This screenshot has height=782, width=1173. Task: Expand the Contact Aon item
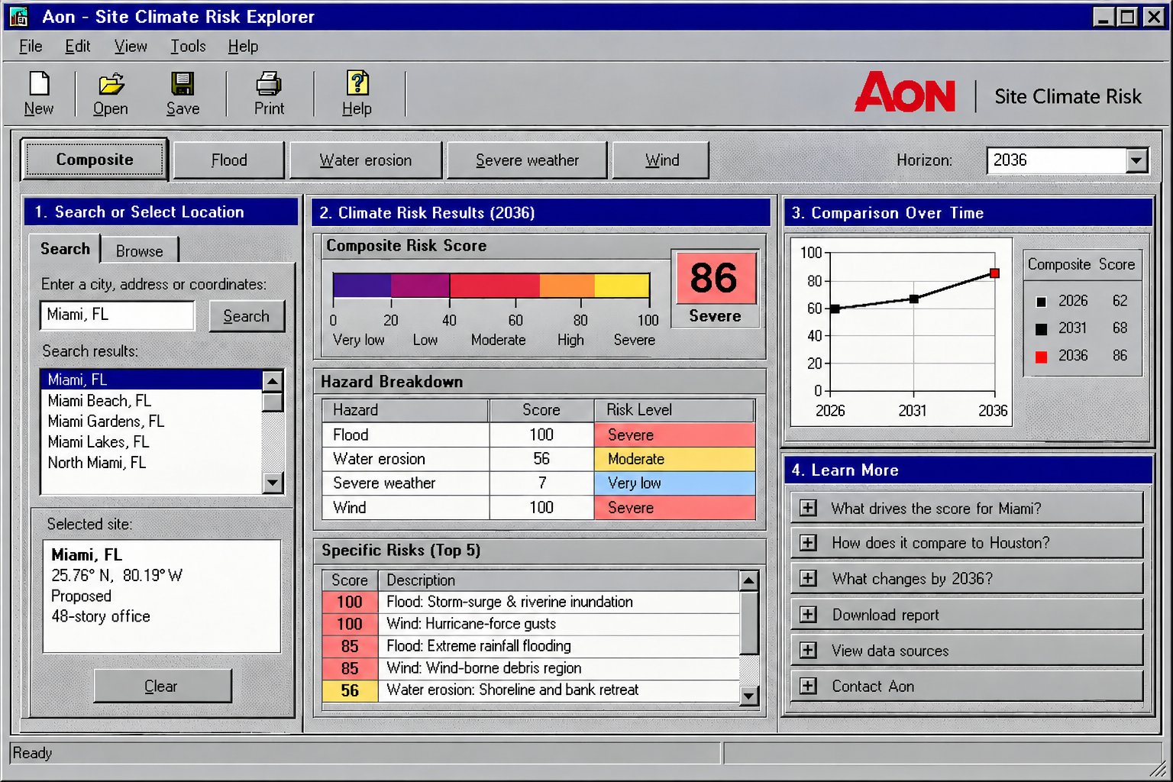point(808,686)
